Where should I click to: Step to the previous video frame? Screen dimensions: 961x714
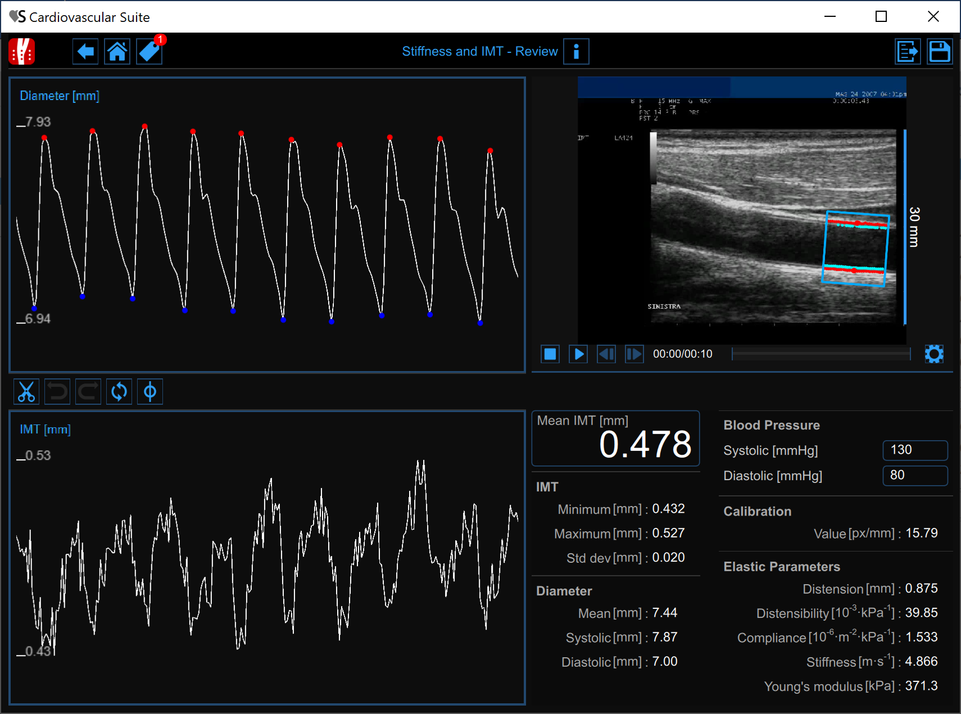(606, 354)
